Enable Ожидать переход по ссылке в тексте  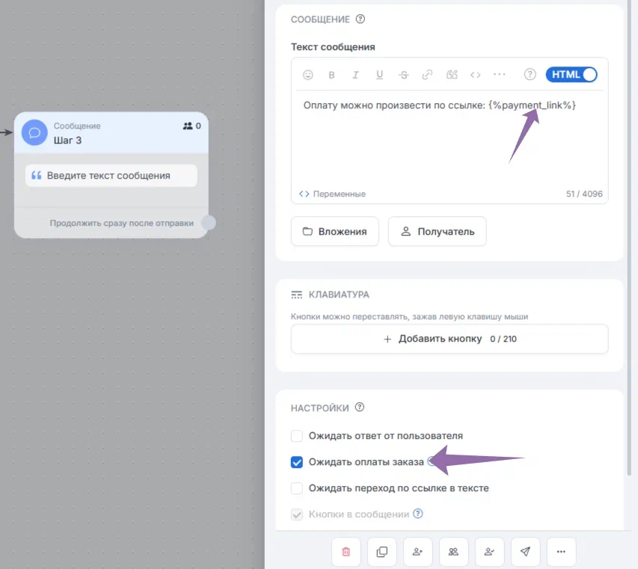point(297,488)
